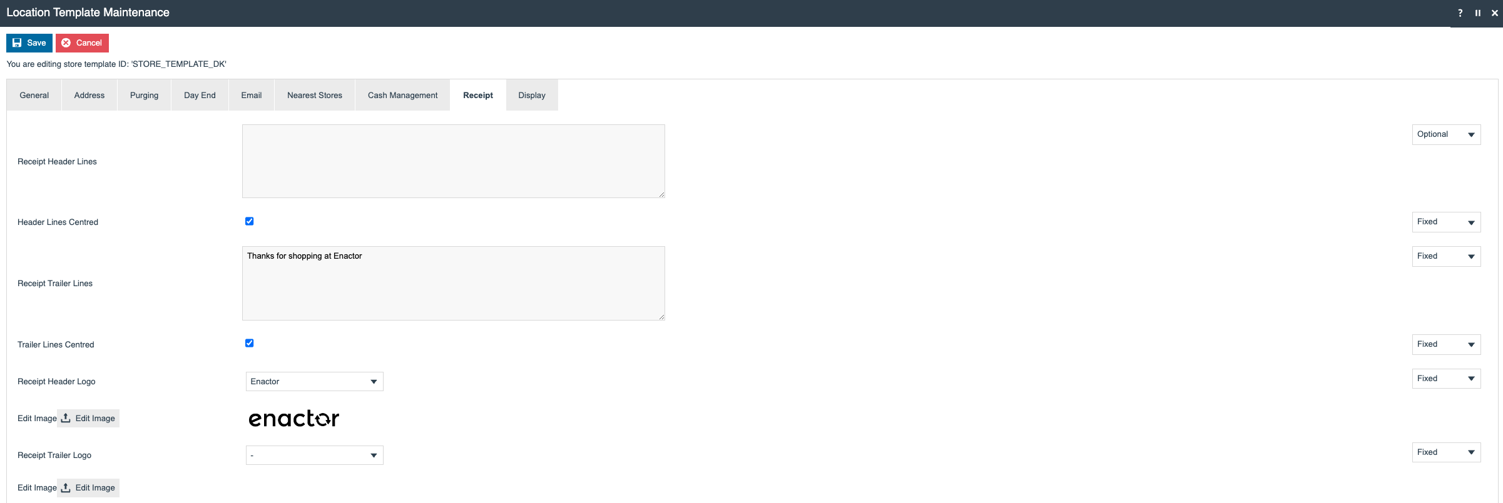1503x503 pixels.
Task: Open the Display tab
Action: coord(532,95)
